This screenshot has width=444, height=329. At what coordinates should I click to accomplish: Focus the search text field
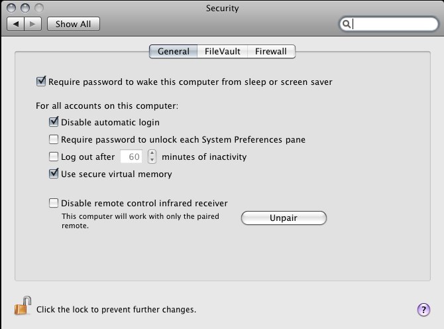[394, 24]
